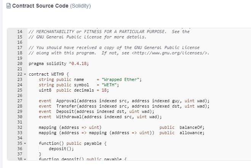
Task: Click line number 20 in the gutter
Action: 19,63
